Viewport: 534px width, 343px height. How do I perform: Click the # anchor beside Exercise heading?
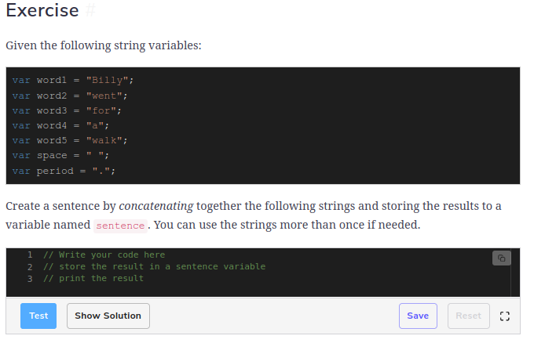(90, 10)
